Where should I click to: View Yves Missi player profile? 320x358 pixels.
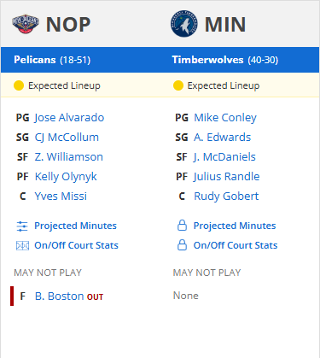coord(61,197)
